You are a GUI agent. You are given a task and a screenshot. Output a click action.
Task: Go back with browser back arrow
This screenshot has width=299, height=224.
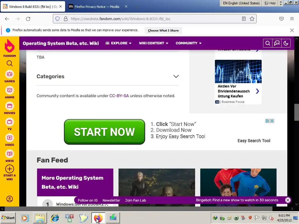click(7, 19)
